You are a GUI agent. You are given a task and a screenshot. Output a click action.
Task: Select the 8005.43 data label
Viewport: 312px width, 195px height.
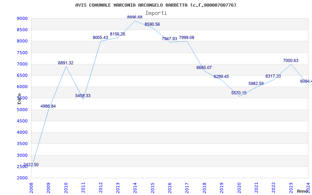coord(101,37)
